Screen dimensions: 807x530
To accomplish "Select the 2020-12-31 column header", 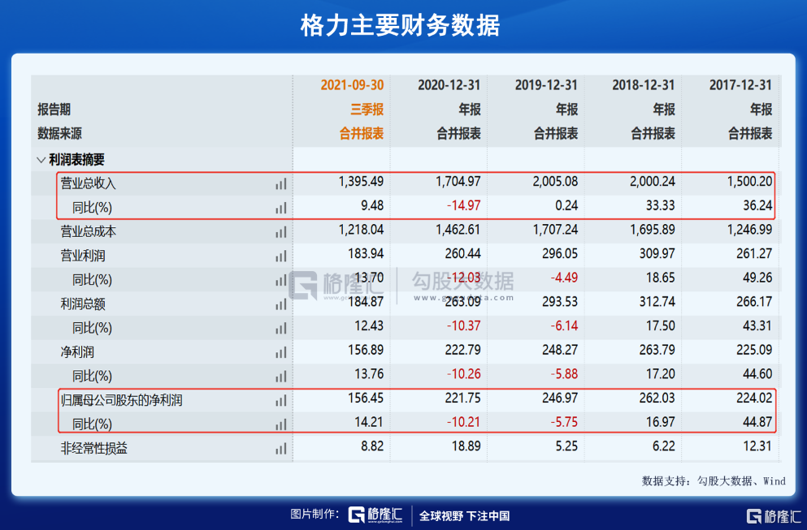I will [449, 85].
